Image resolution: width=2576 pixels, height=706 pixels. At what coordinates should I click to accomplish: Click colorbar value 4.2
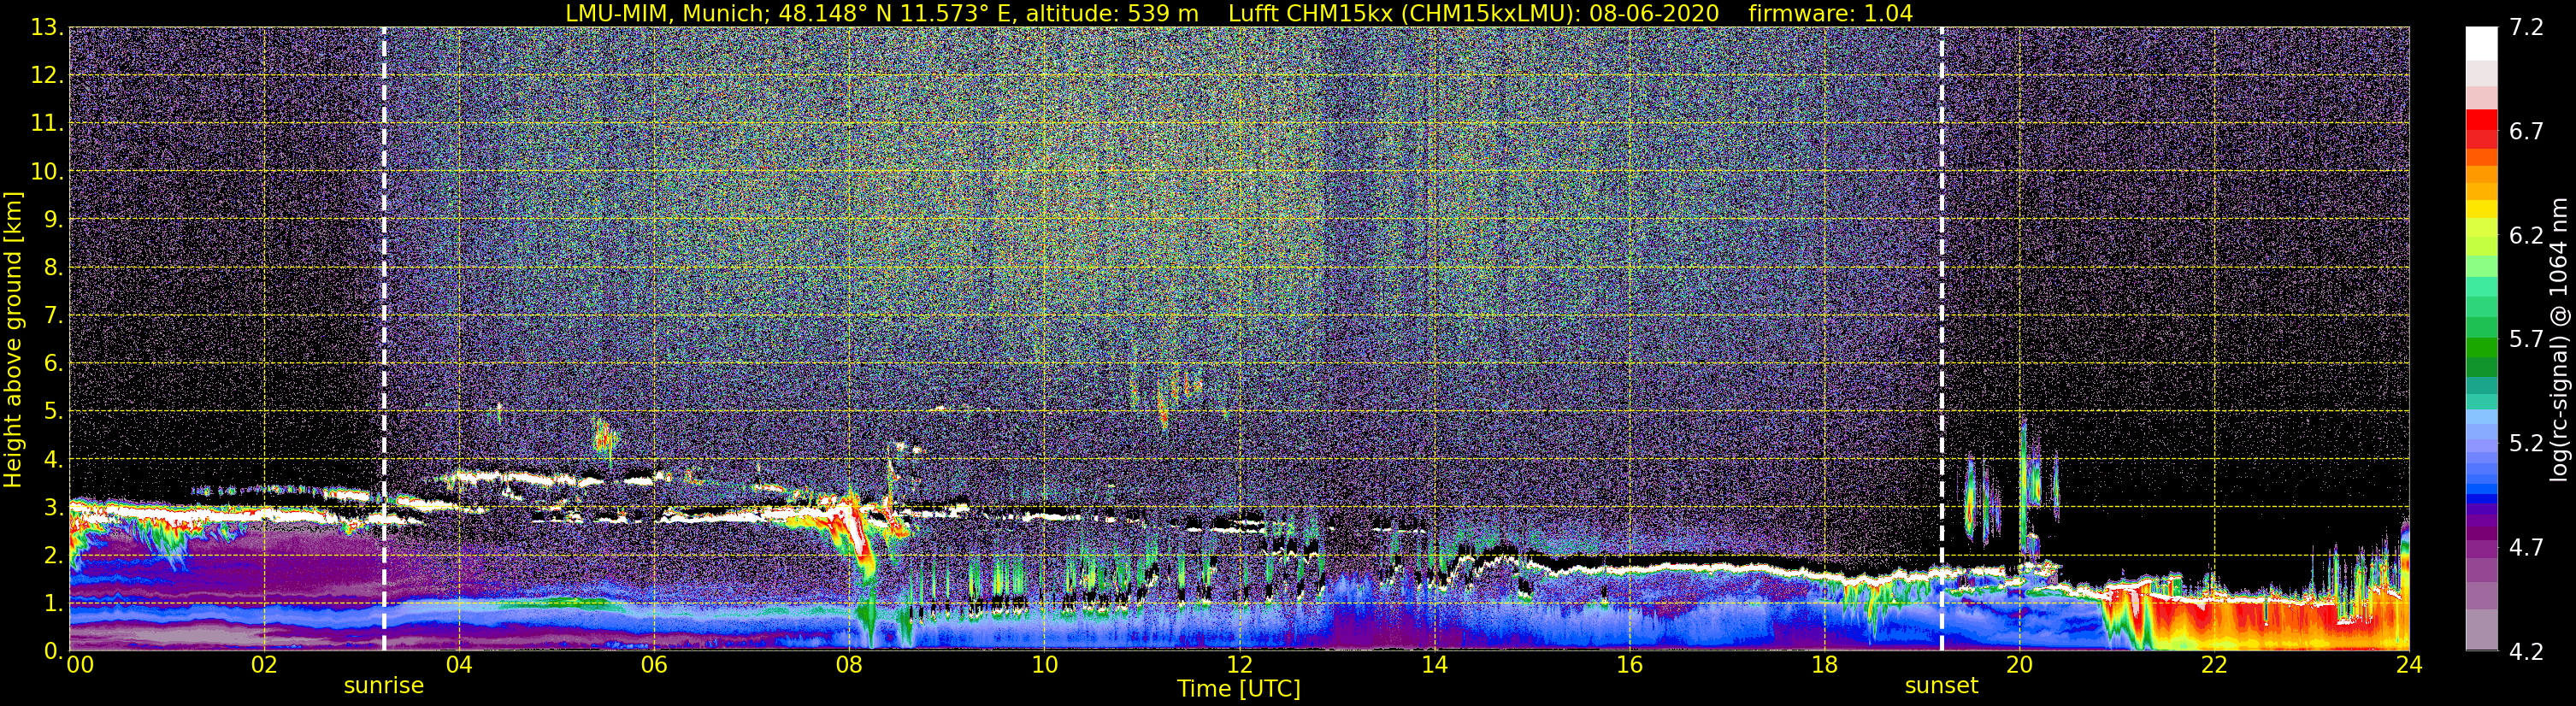click(x=2526, y=652)
